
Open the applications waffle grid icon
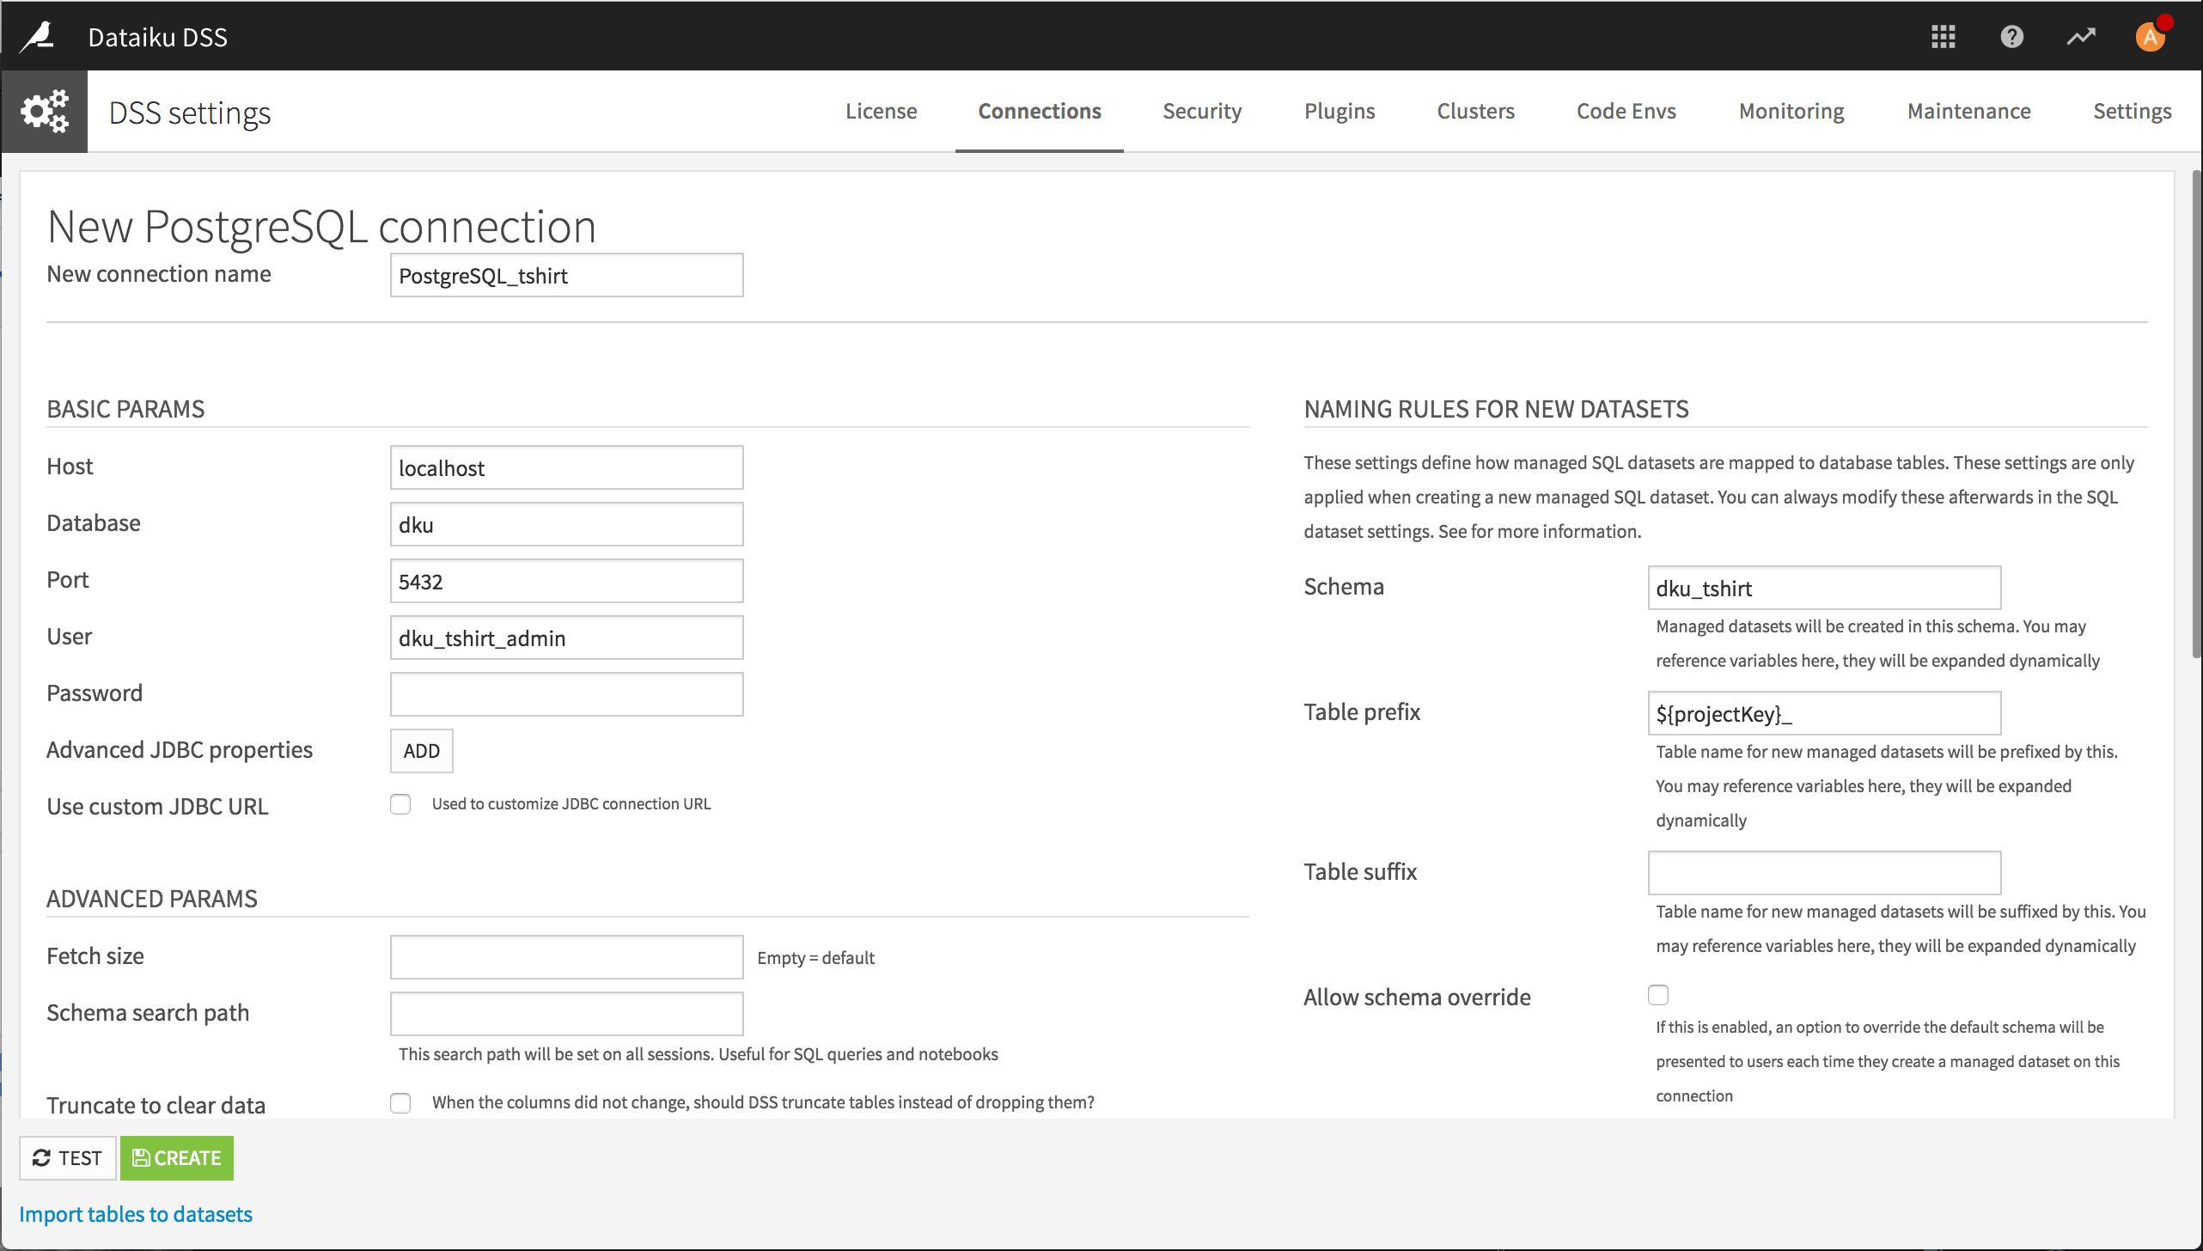[x=1943, y=36]
